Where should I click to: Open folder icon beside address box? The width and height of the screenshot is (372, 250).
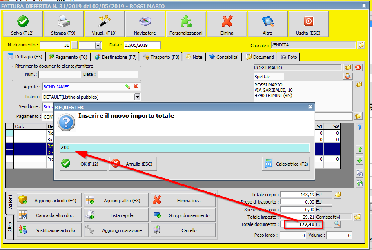[x=359, y=84]
